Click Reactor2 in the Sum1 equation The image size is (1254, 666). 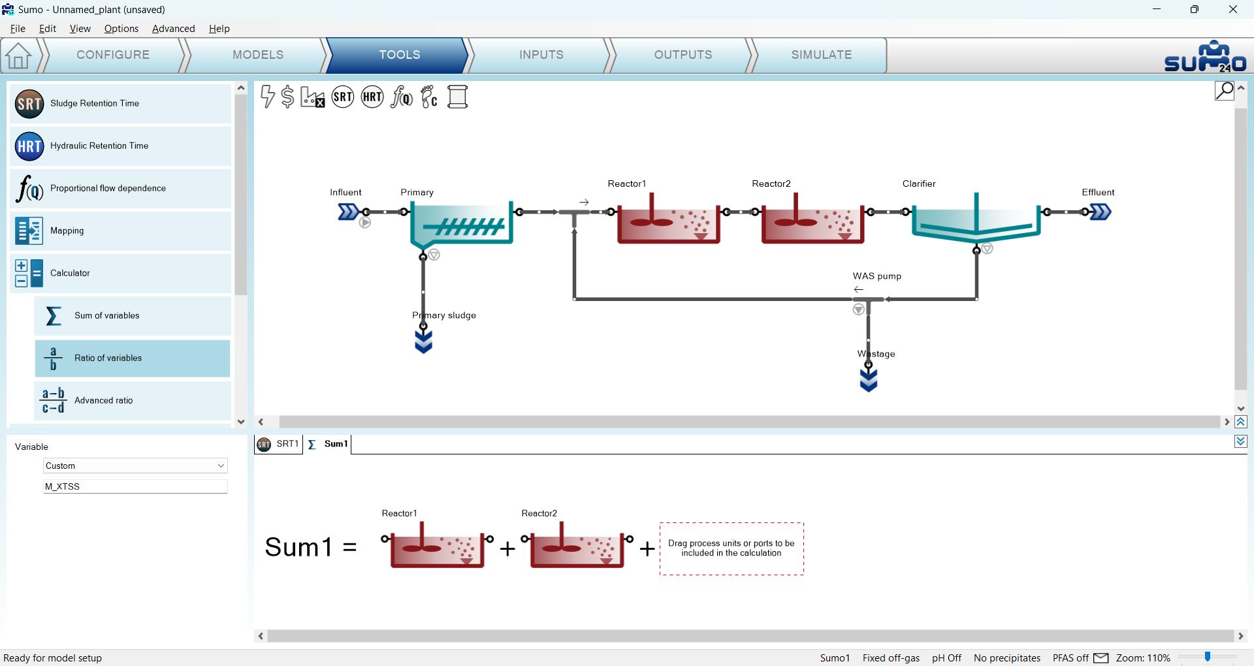pos(577,545)
